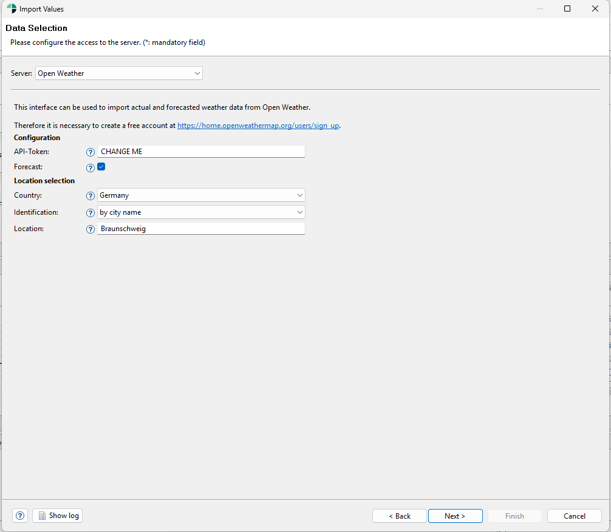
Task: Uncheck the Forecast checkbox
Action: pyautogui.click(x=101, y=167)
